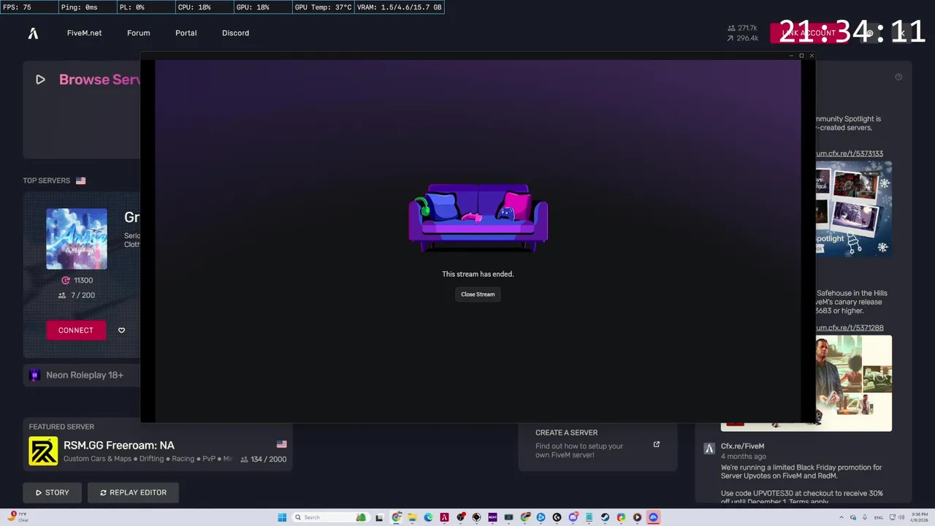Open the Discord taskbar icon
Viewport: 935px width, 526px height.
click(x=573, y=517)
